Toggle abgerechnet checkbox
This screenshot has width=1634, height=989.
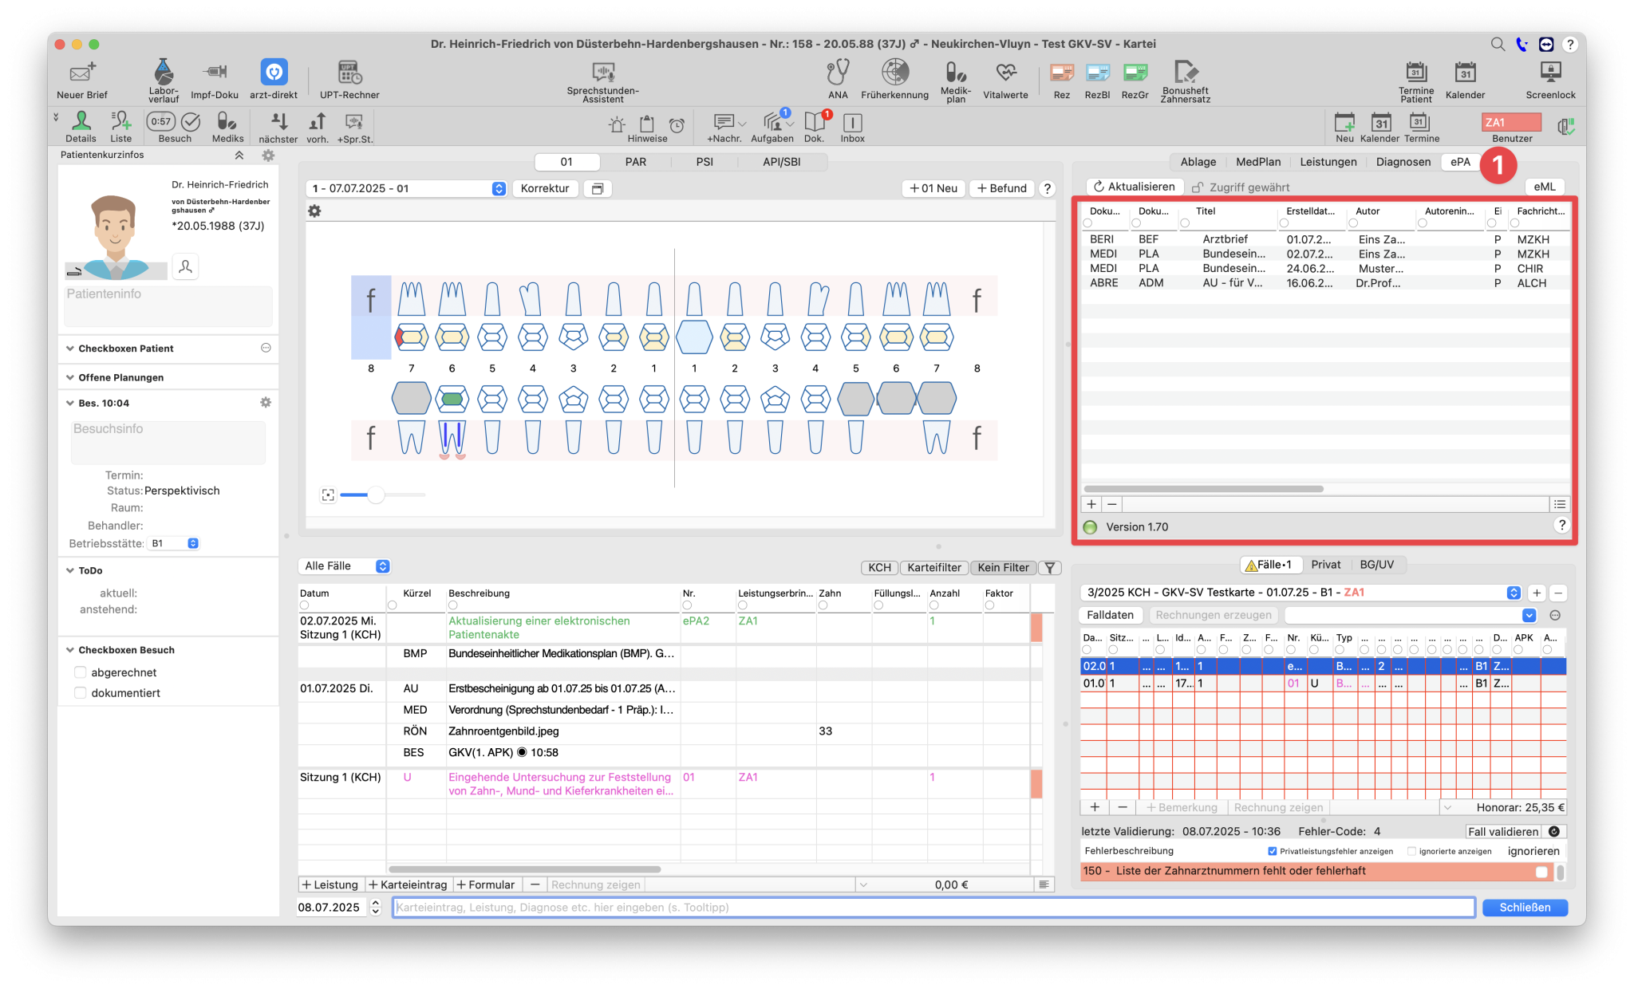click(x=81, y=672)
